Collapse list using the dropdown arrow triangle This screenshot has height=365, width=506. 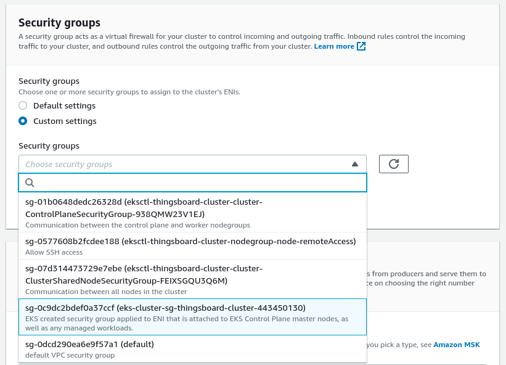pyautogui.click(x=354, y=164)
